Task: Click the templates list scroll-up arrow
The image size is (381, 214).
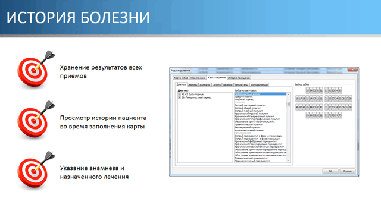Action: [x=288, y=95]
